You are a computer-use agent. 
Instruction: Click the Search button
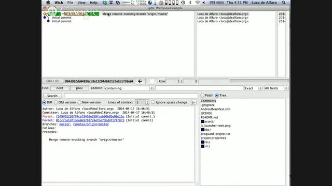[x=52, y=96]
